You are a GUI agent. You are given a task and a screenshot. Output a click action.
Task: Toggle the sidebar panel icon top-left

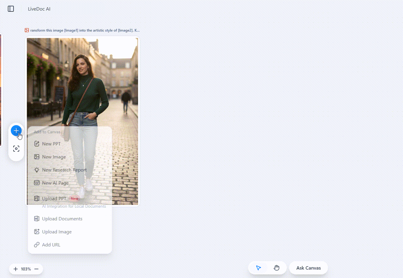(x=11, y=9)
